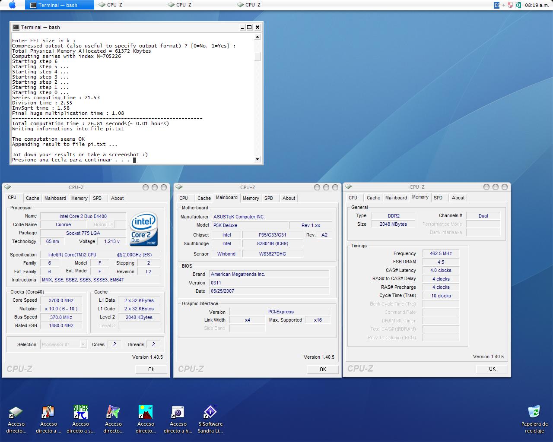Viewport: 553px width, 442px height.
Task: Launch SiSoftware Sandra desktop shortcut
Action: [210, 412]
